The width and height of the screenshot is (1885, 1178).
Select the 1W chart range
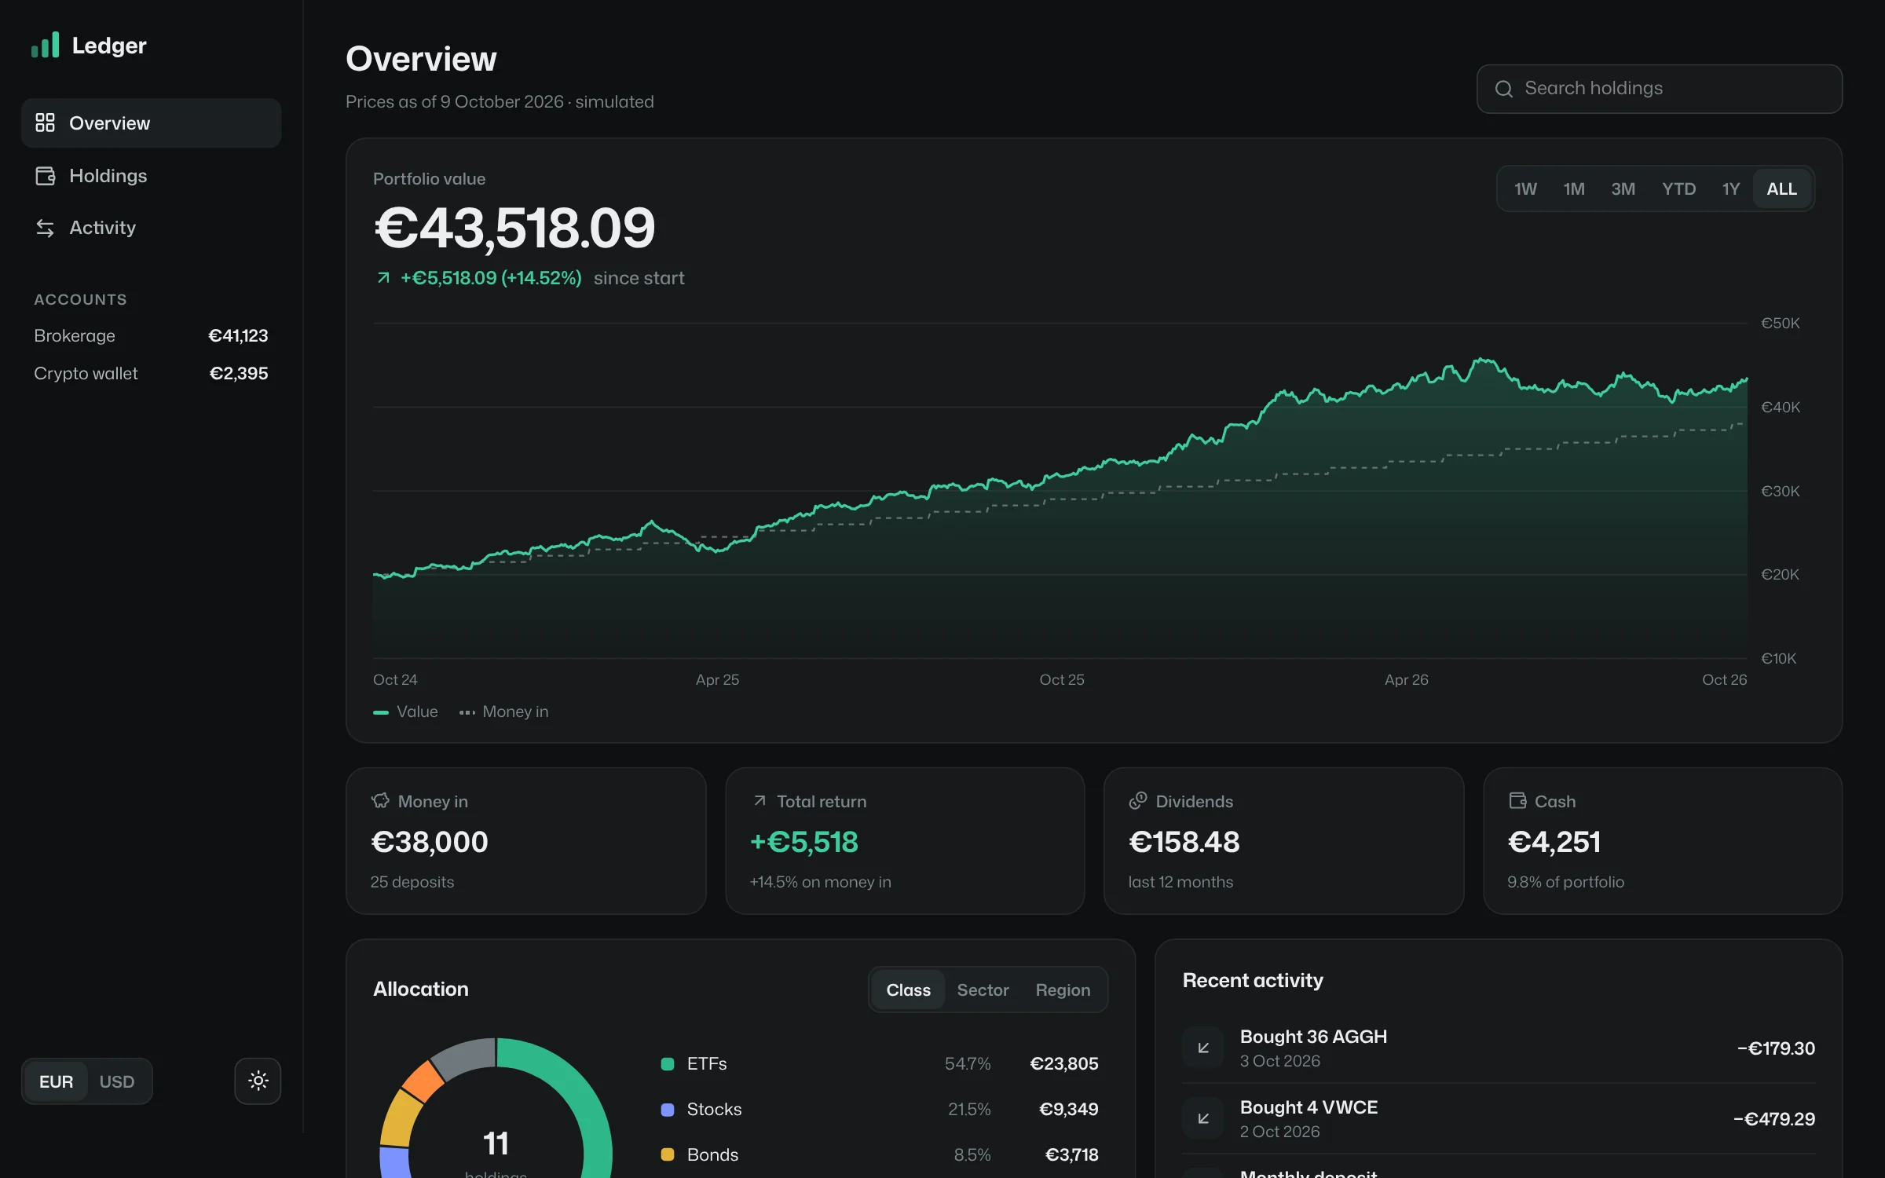pyautogui.click(x=1525, y=188)
